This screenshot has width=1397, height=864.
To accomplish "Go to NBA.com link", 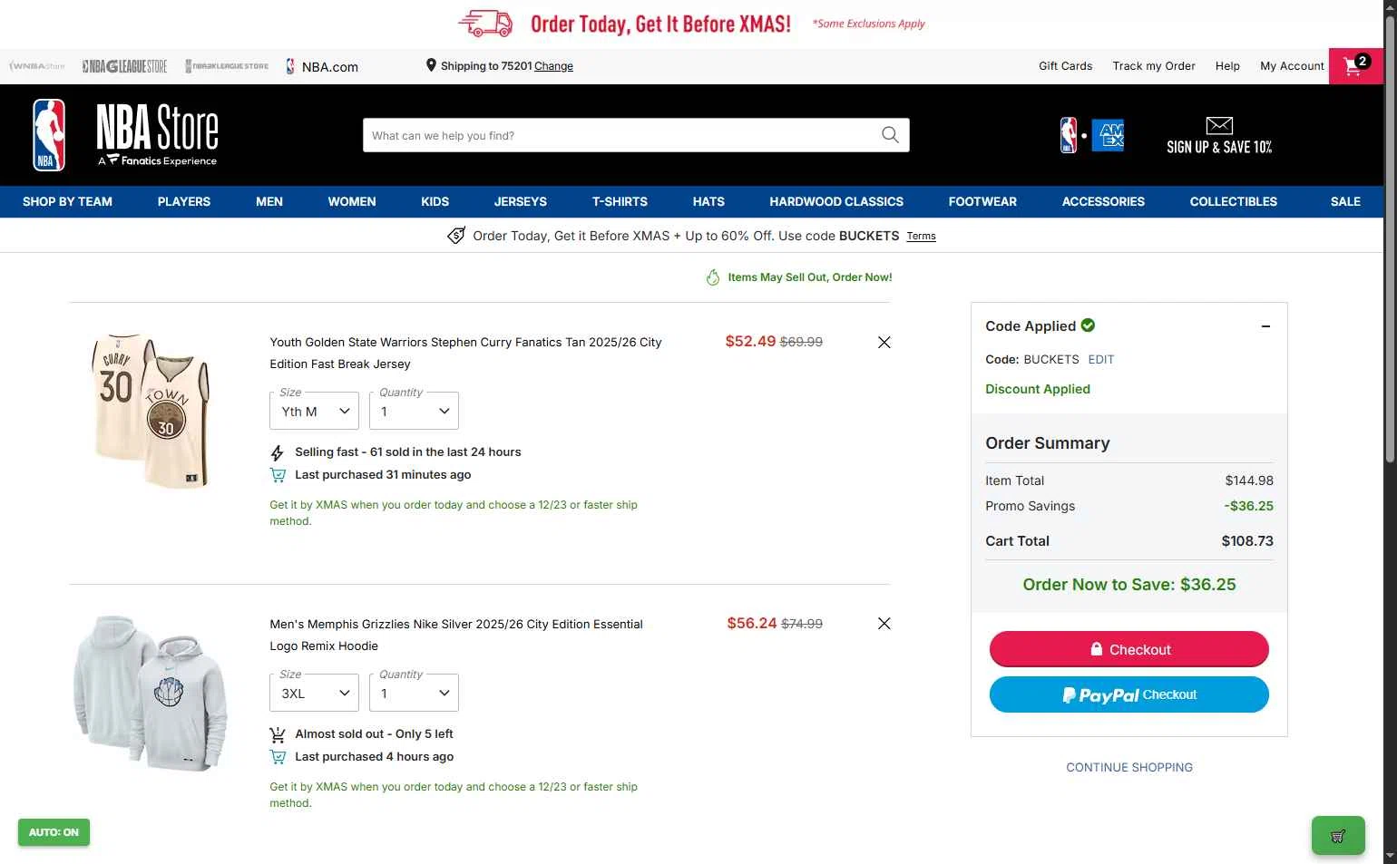I will click(x=322, y=66).
